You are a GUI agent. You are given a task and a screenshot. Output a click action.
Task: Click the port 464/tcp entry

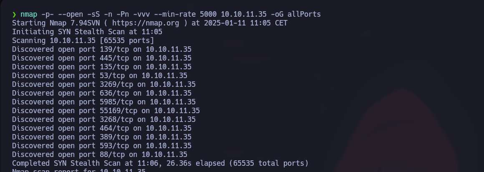point(101,128)
